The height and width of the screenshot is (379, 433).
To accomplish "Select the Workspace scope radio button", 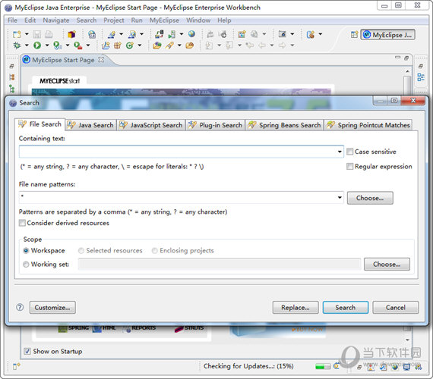I will tap(26, 251).
